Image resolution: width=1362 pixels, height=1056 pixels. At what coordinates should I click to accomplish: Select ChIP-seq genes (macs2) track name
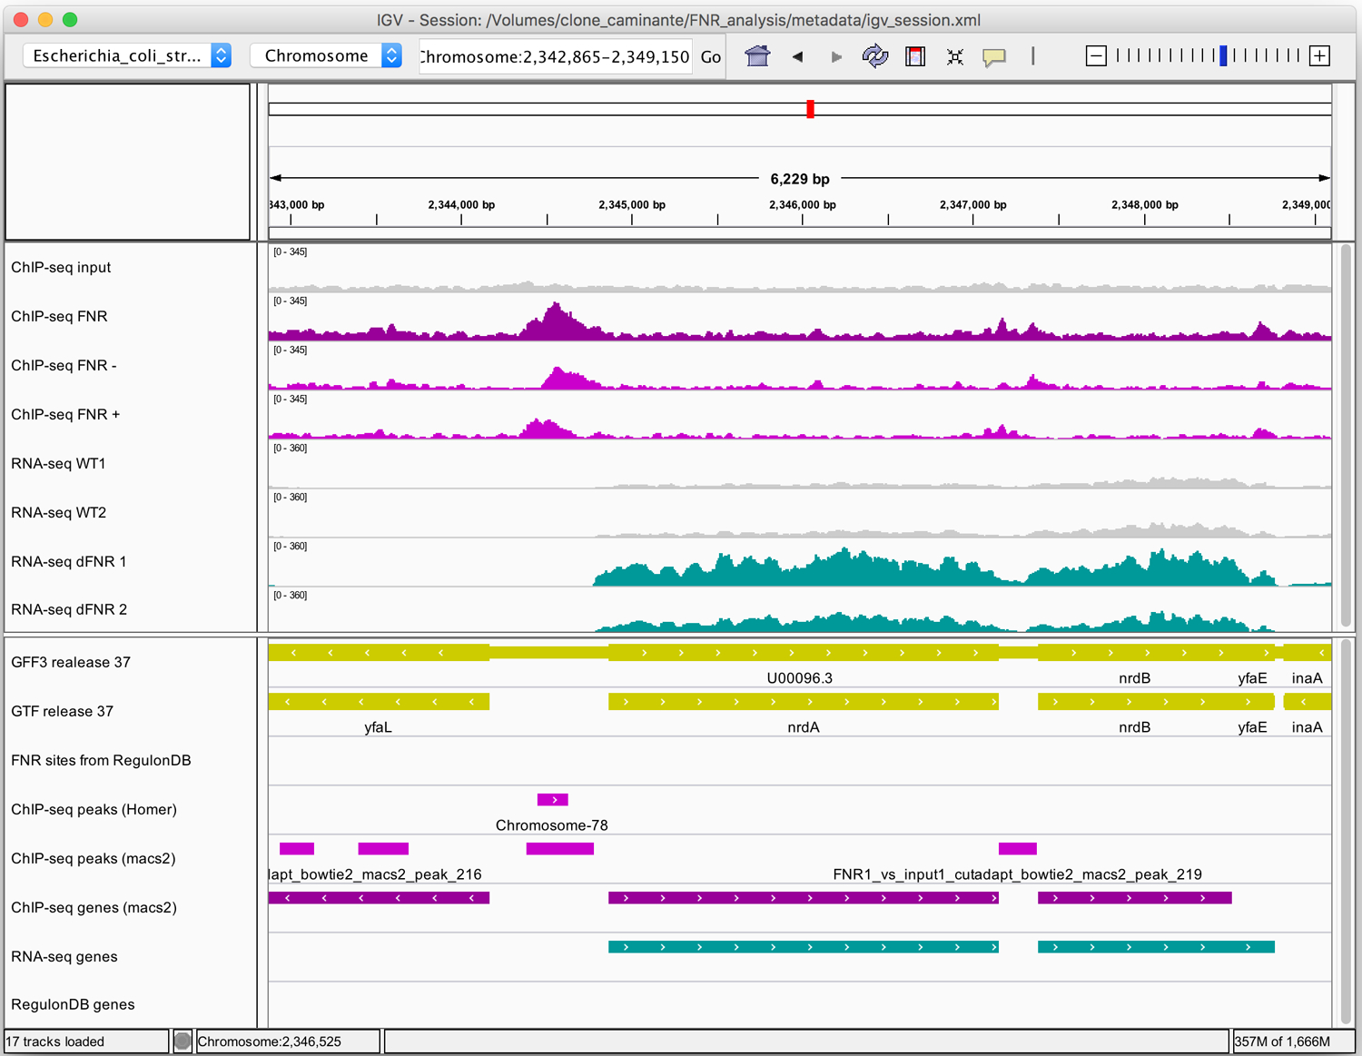coord(94,907)
